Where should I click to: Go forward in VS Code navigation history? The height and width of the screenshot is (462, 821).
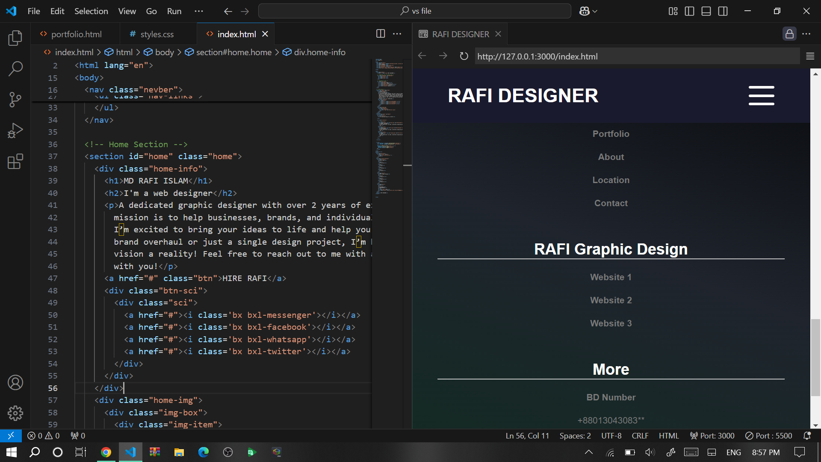point(245,11)
